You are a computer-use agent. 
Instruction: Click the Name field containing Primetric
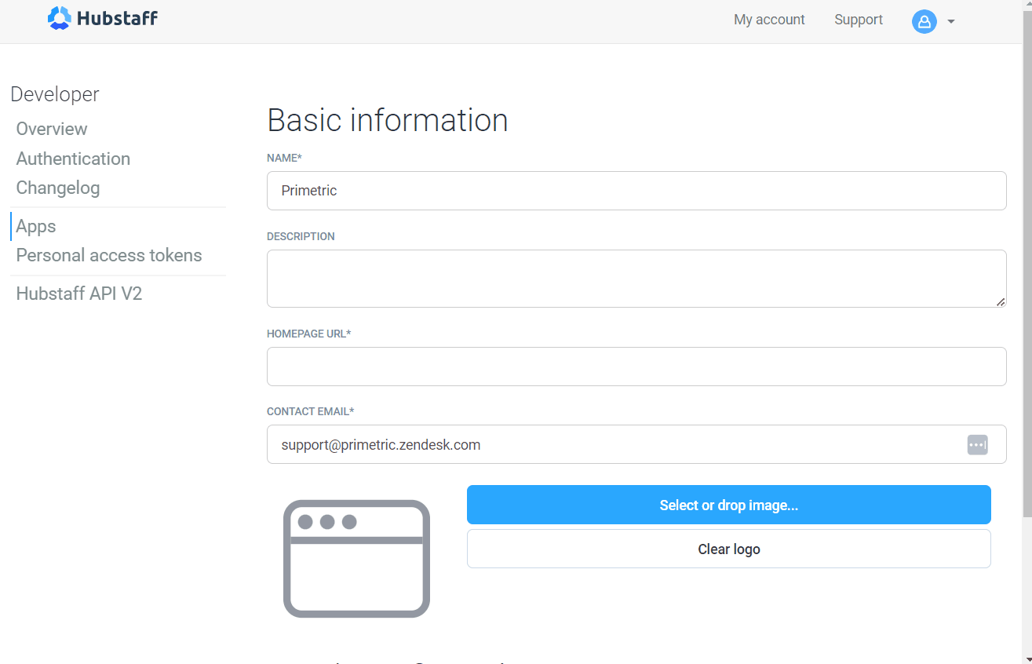coord(636,191)
